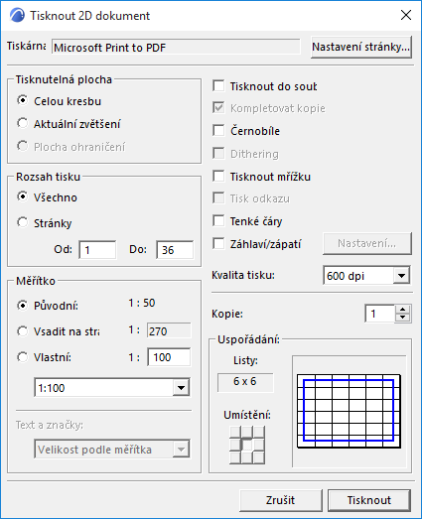Click the Archicad icon in title bar
This screenshot has width=422, height=519.
(x=17, y=15)
